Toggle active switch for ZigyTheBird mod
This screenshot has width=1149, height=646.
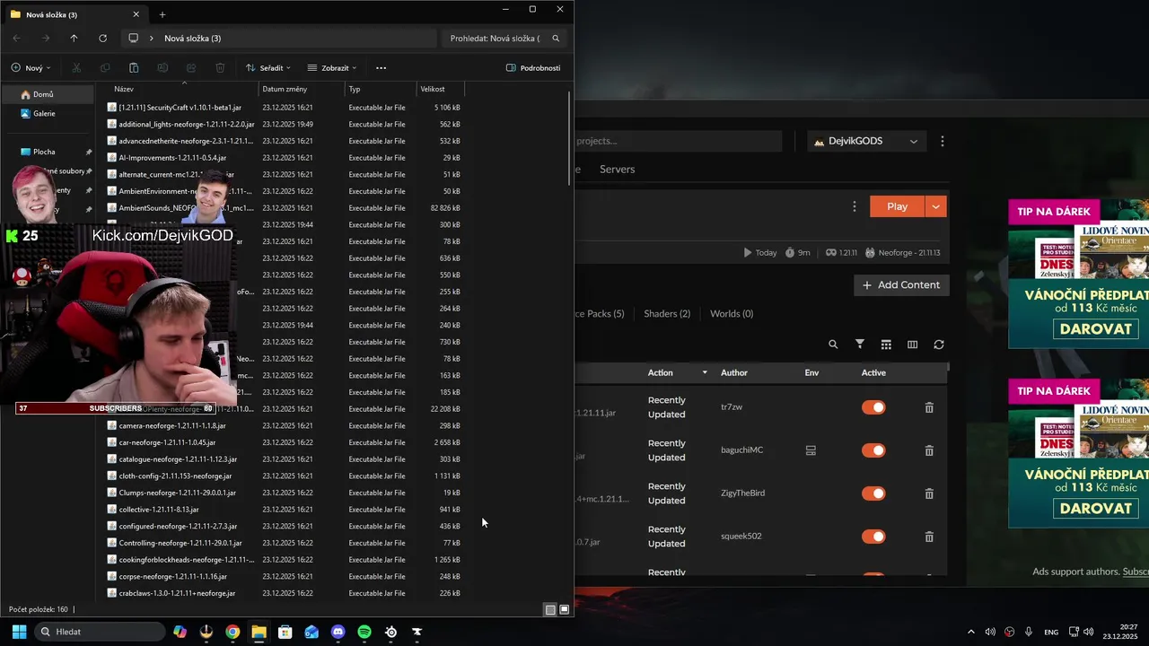pos(873,493)
